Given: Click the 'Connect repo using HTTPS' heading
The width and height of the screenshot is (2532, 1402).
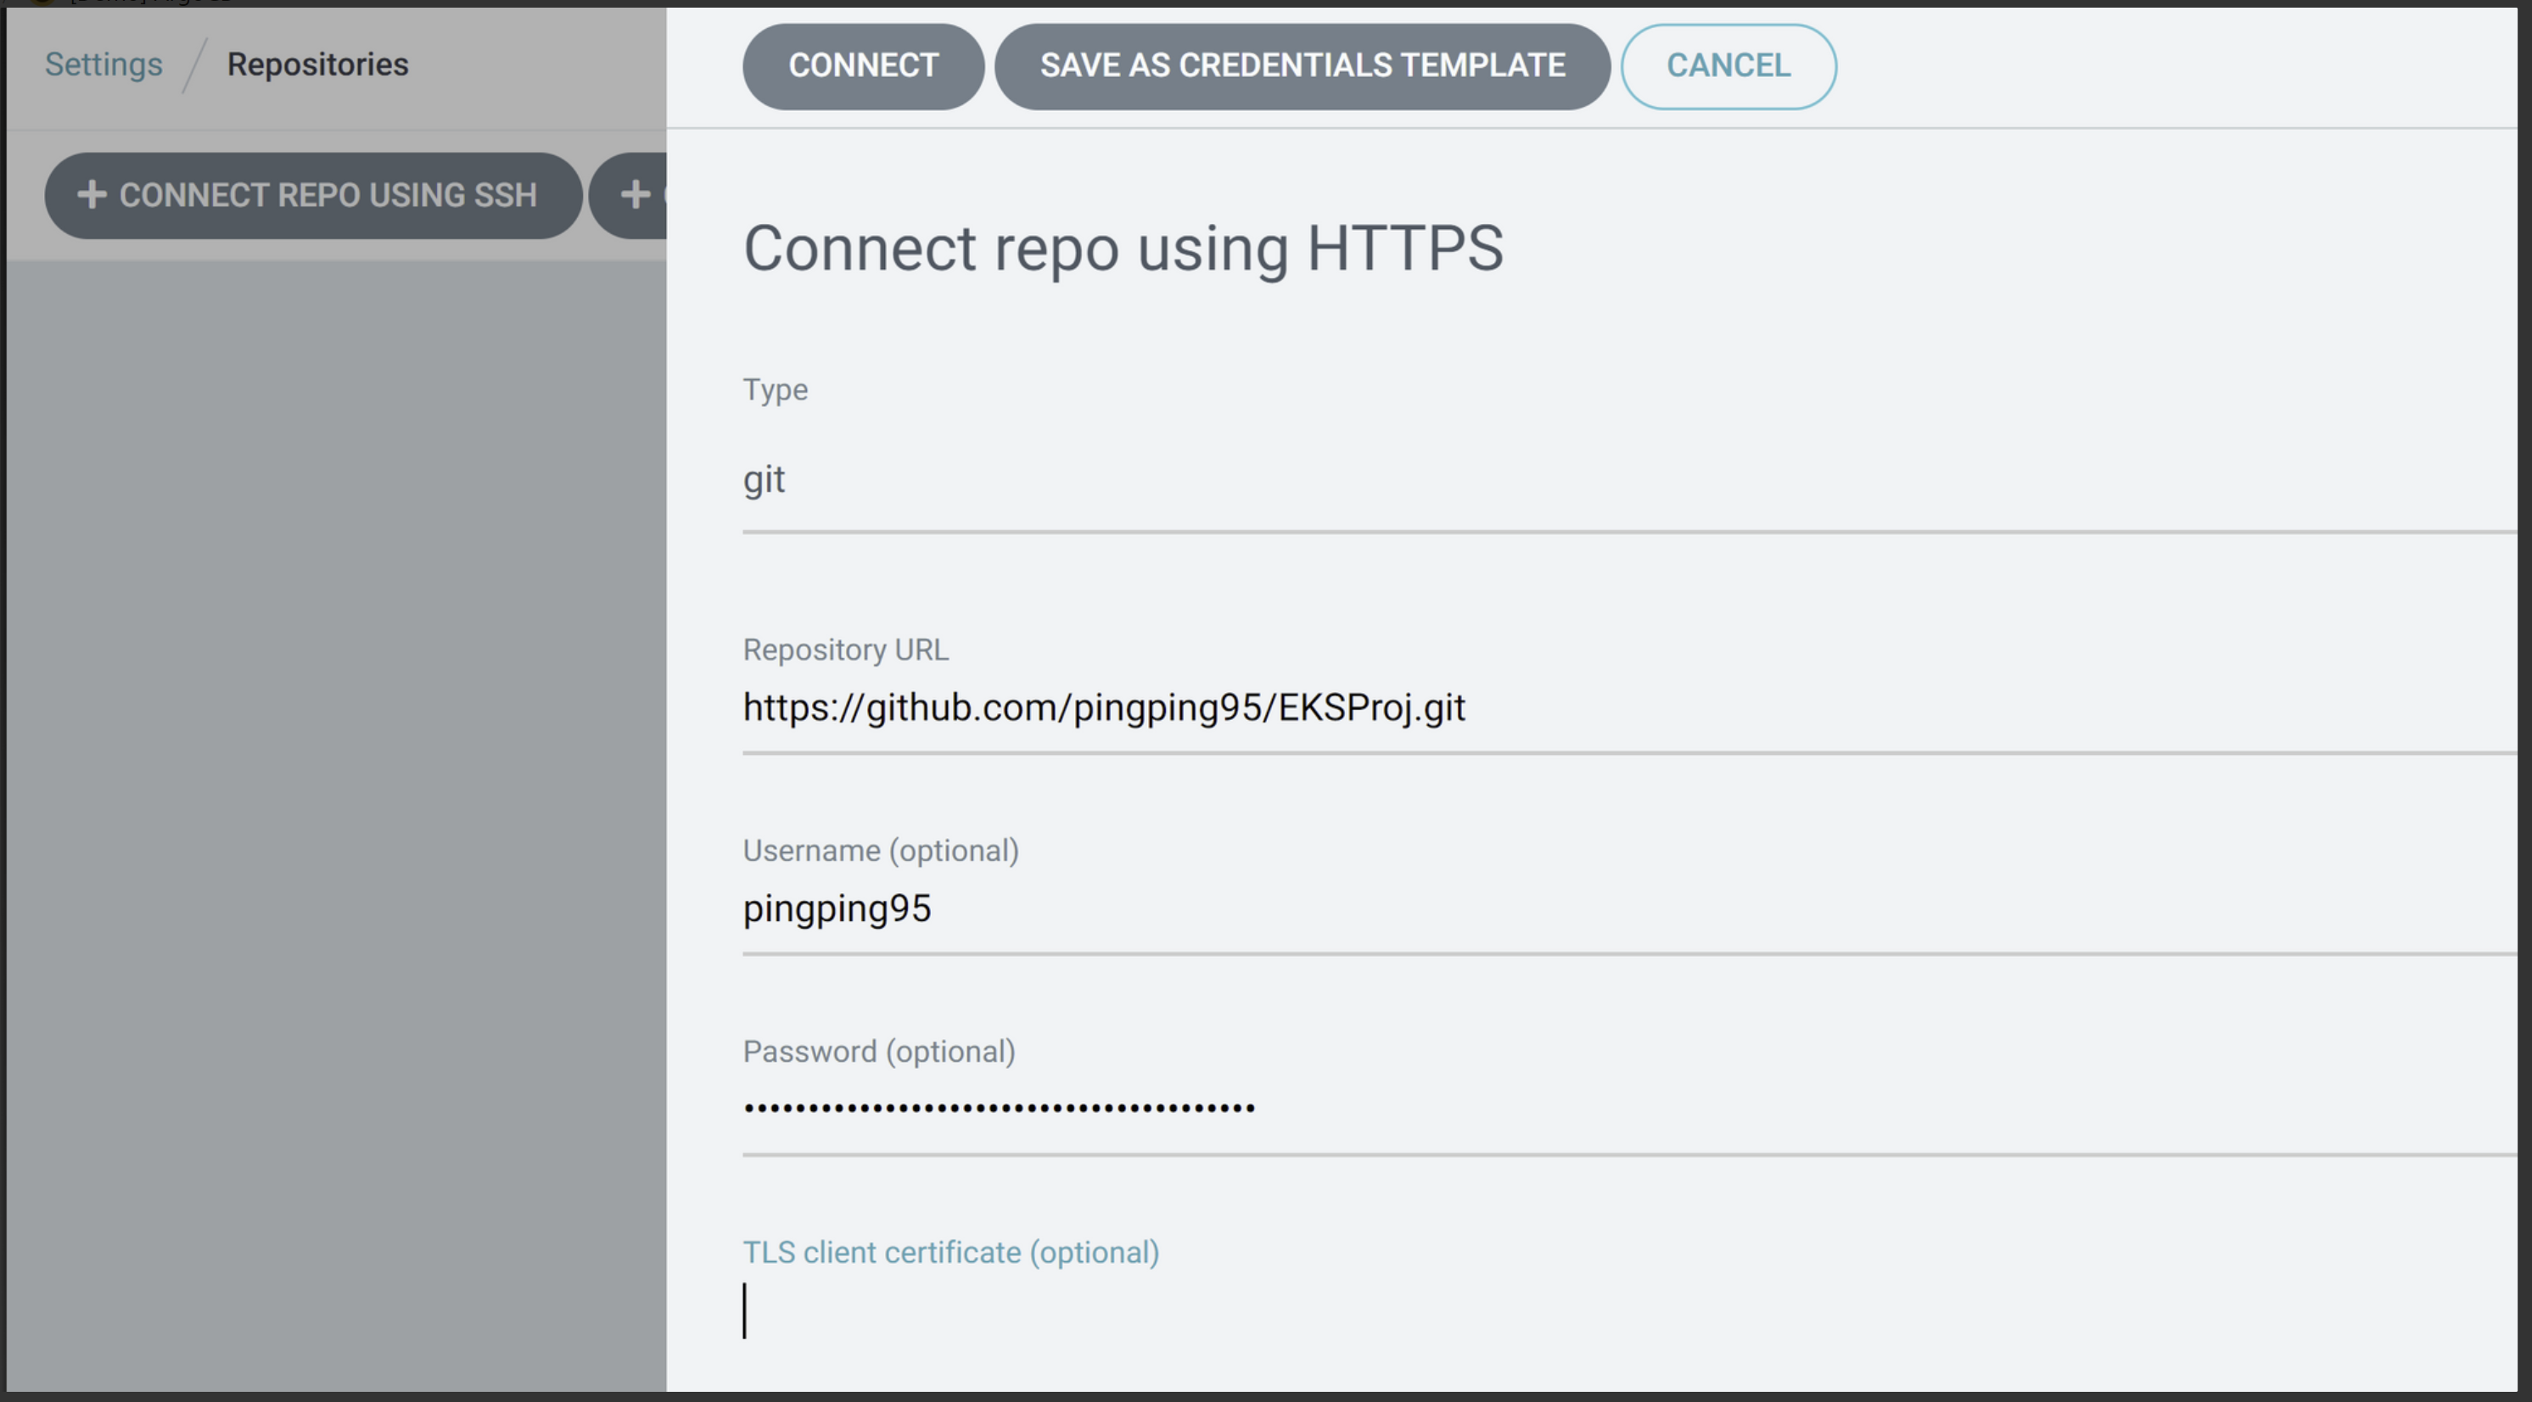Looking at the screenshot, I should point(1123,248).
